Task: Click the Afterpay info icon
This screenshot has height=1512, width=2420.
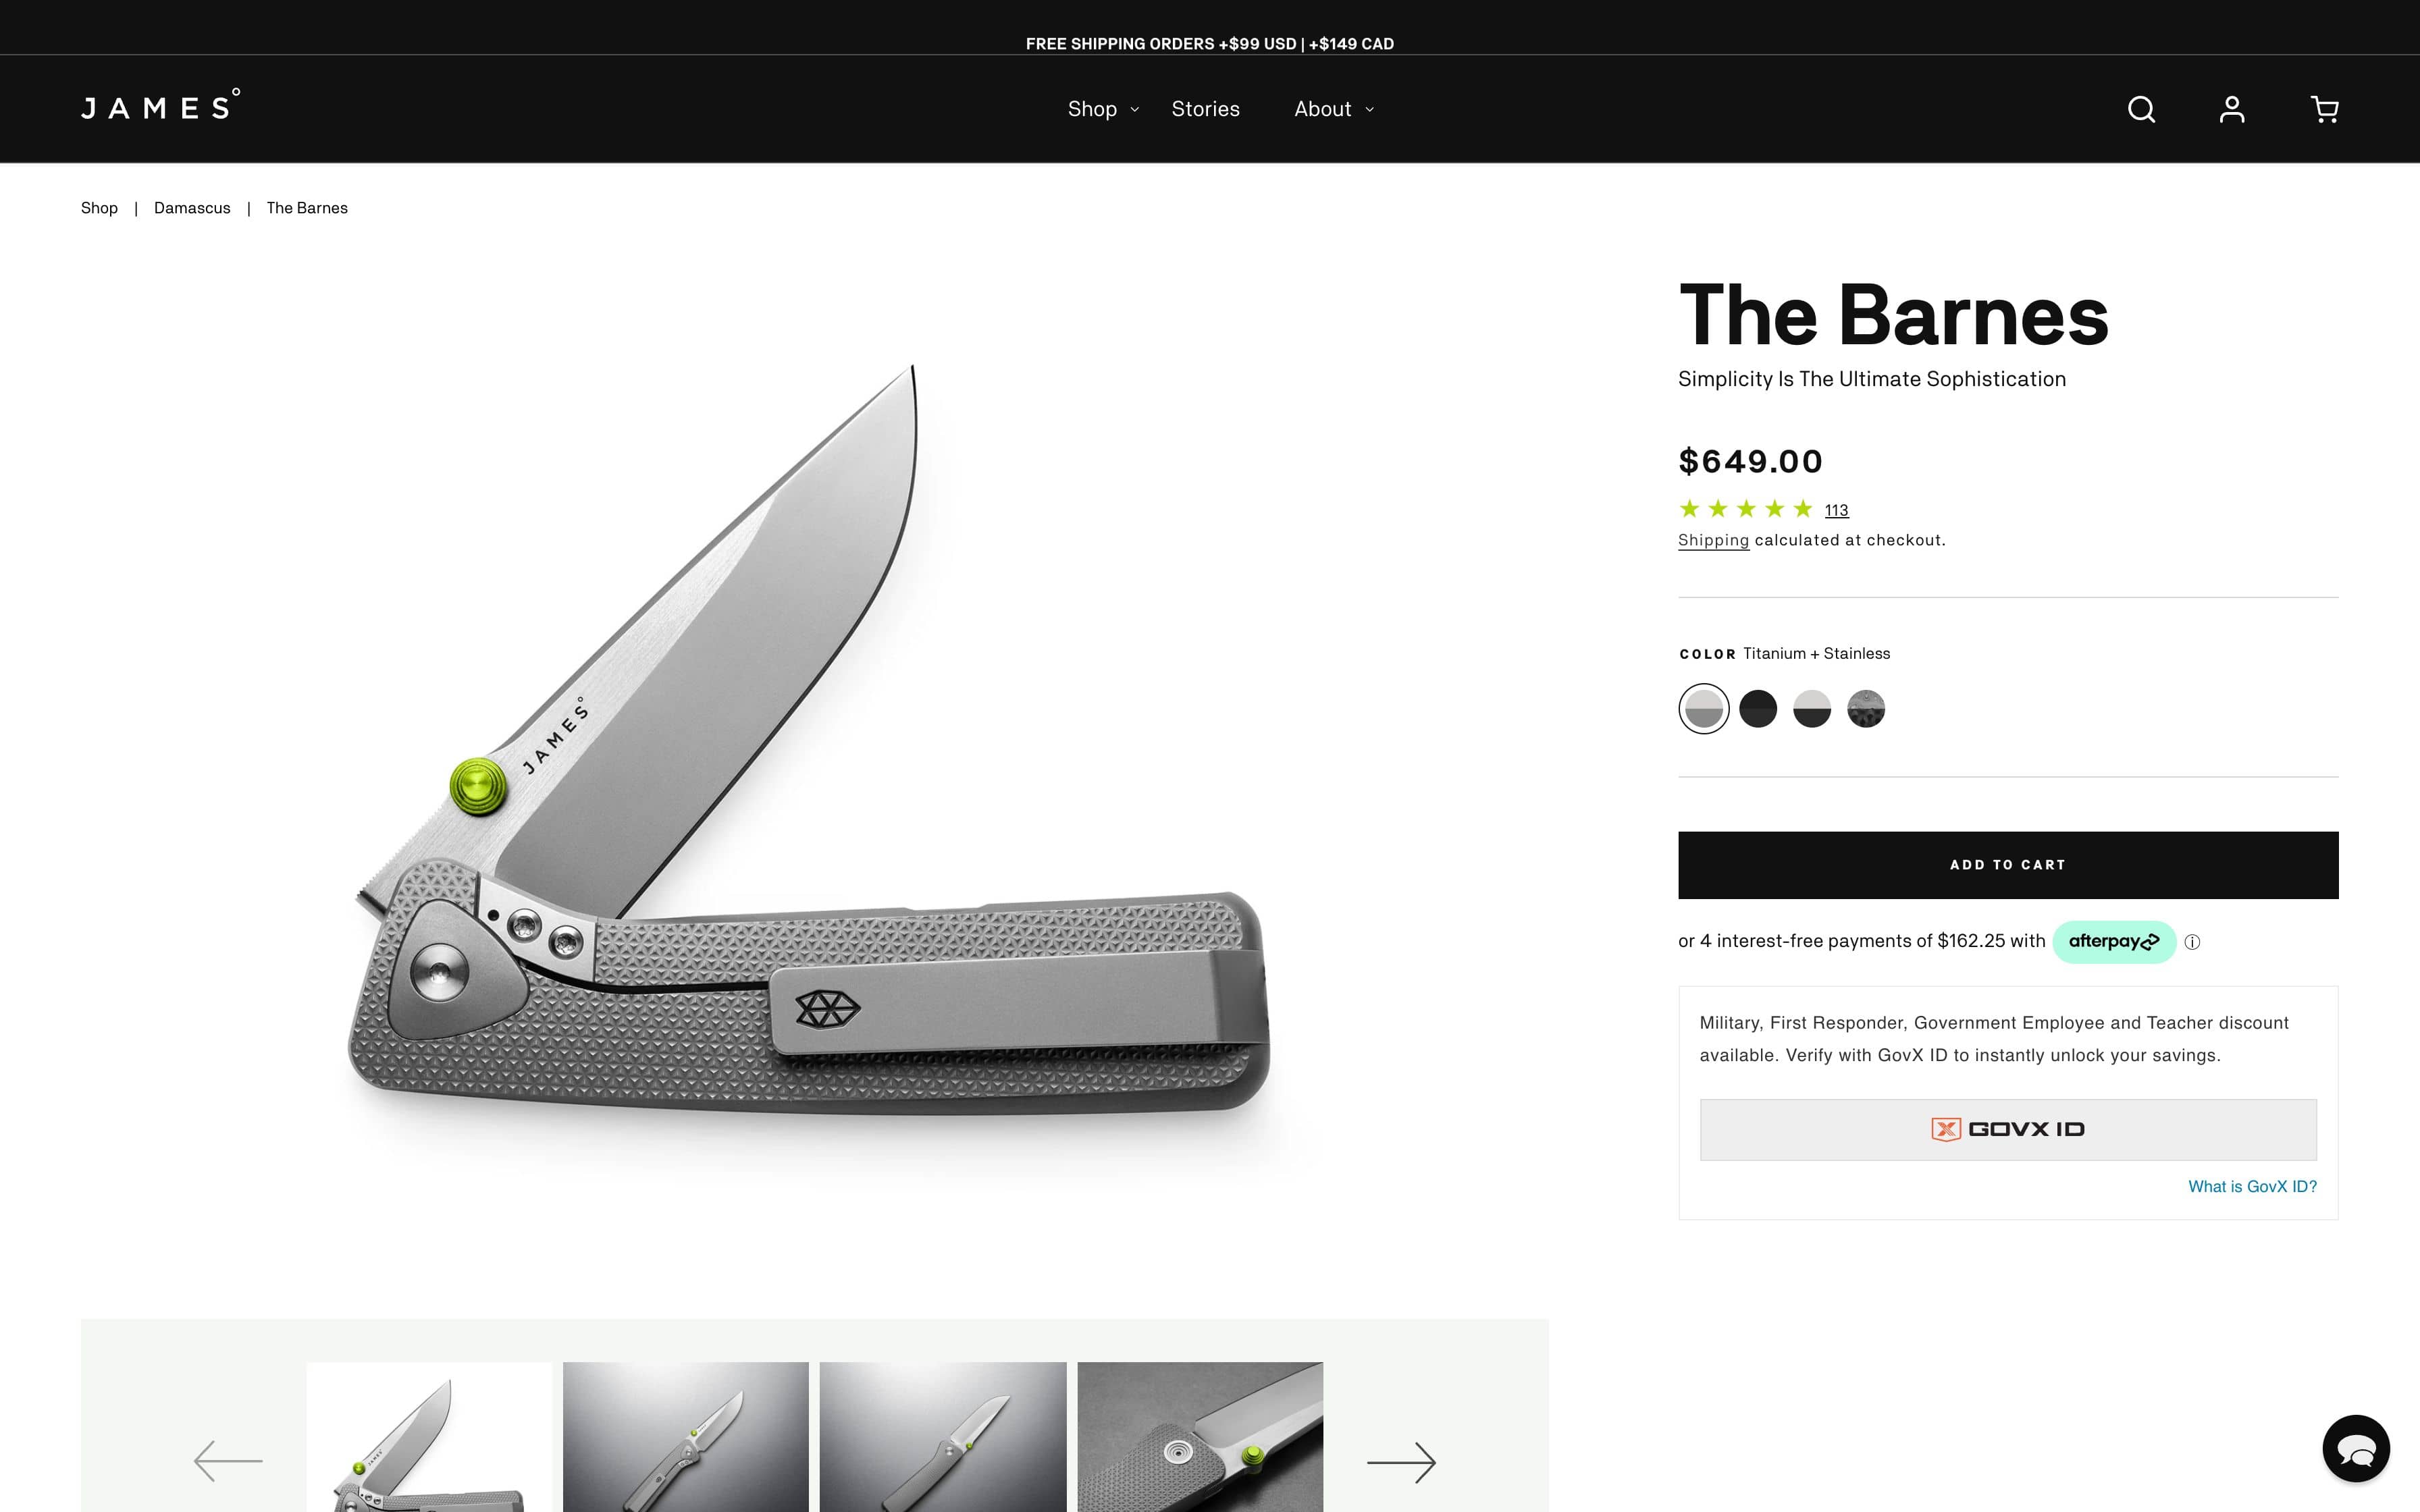Action: (x=2192, y=942)
